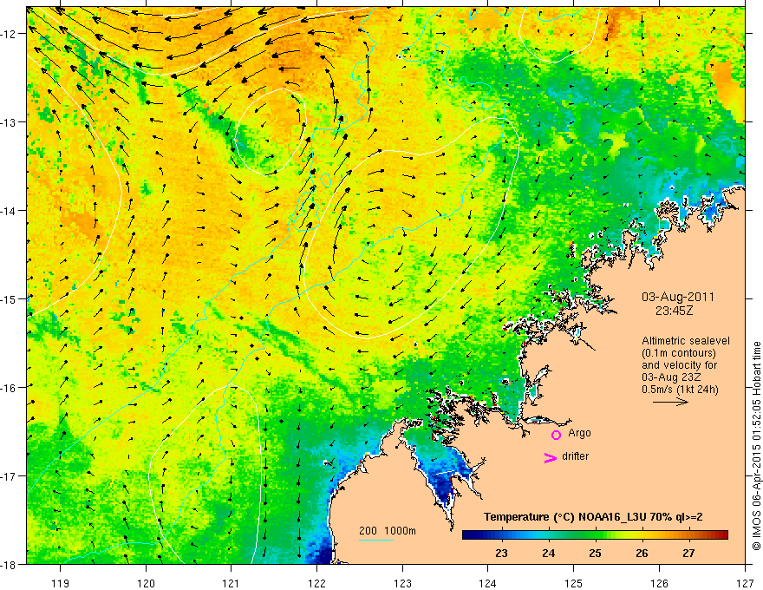Click the dark red end of the temperature color bar

[724, 535]
